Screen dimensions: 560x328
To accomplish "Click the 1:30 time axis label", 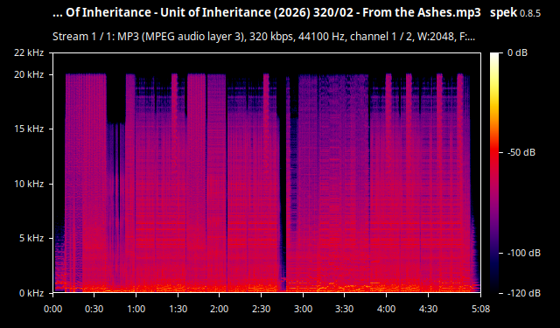I will pos(178,309).
